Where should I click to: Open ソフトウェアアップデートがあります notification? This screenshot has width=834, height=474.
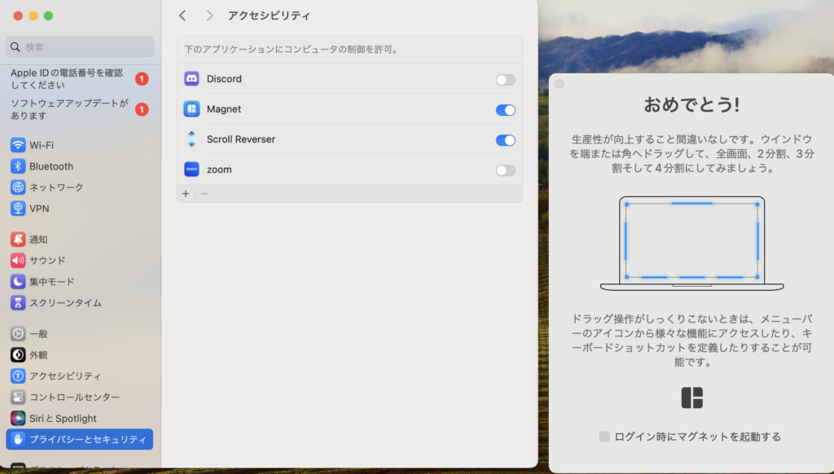coord(69,109)
